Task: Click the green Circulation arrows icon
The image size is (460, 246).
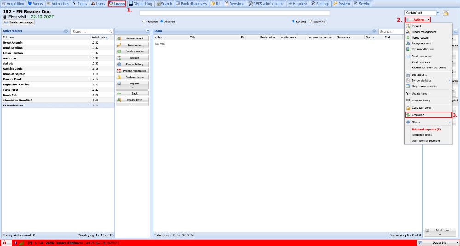Action: pos(408,115)
